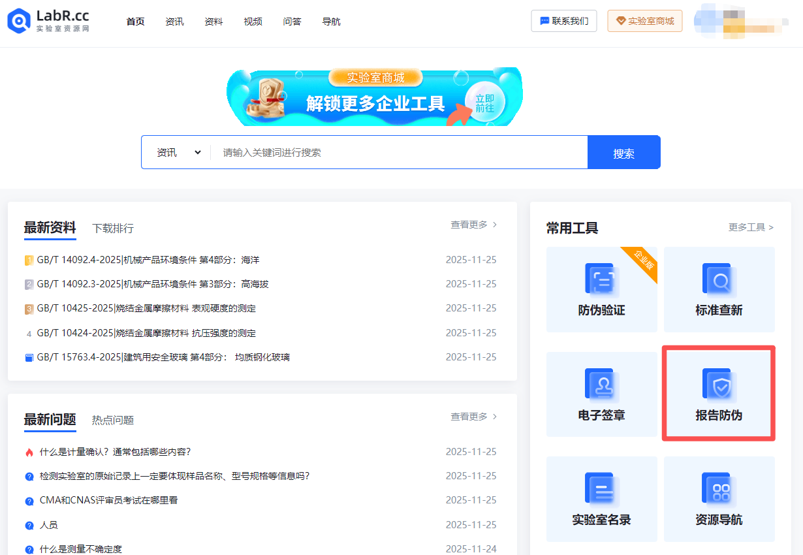Click the fire icon on hot question
Viewport: 803px width, 555px height.
pos(29,452)
